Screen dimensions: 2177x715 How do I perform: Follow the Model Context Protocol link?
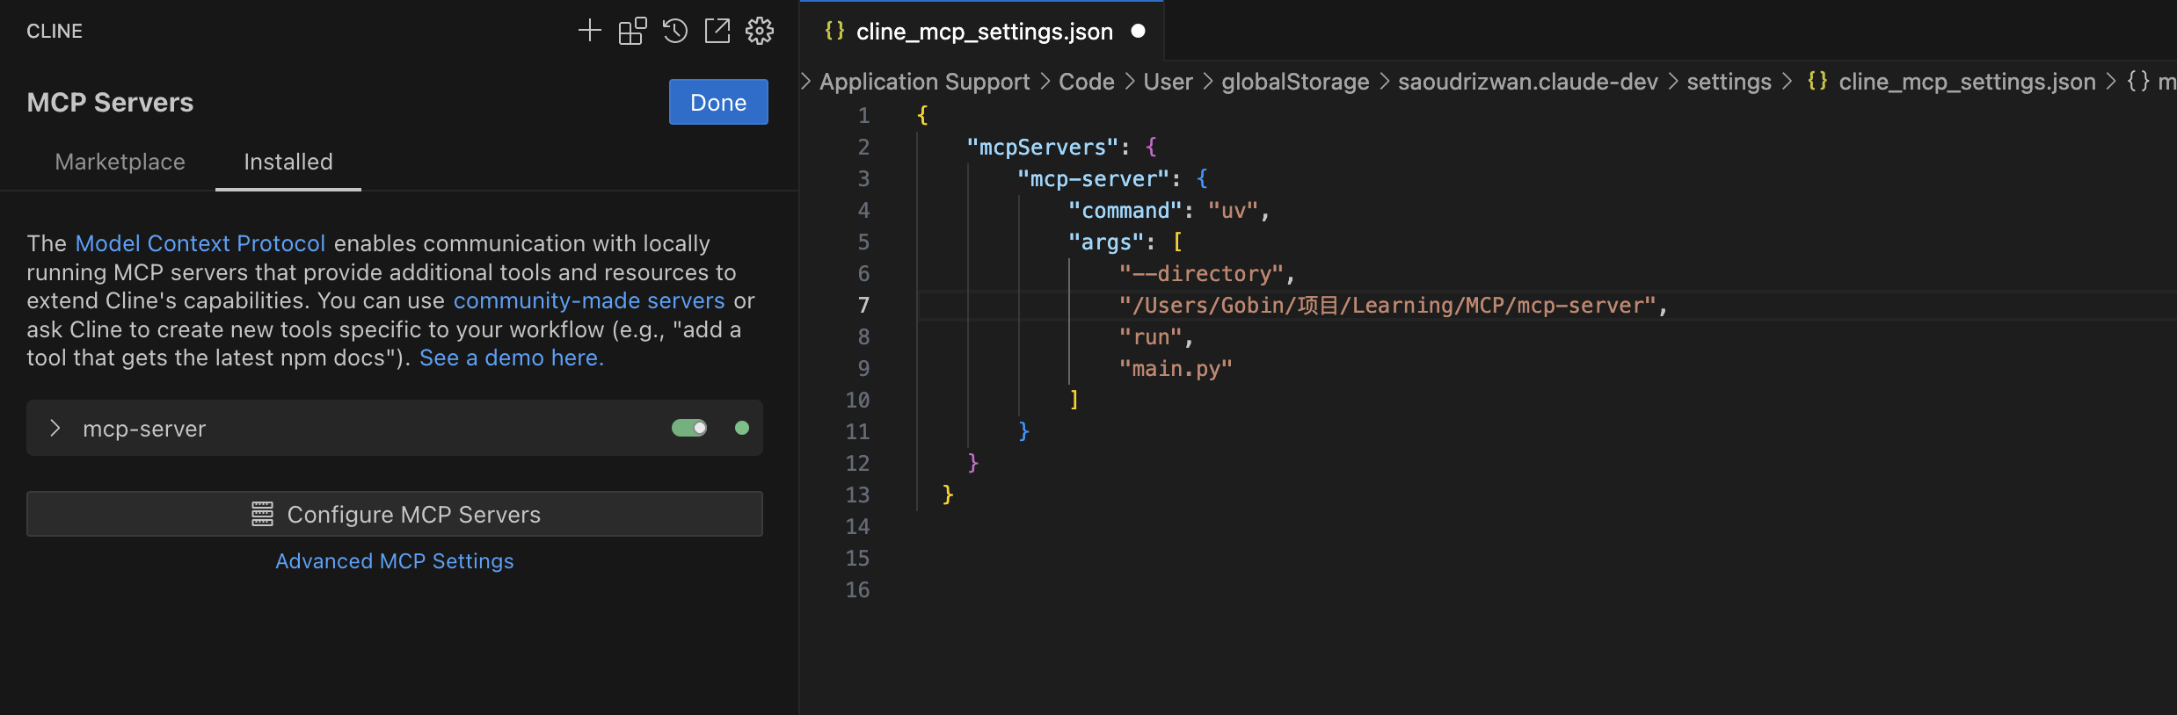point(200,243)
